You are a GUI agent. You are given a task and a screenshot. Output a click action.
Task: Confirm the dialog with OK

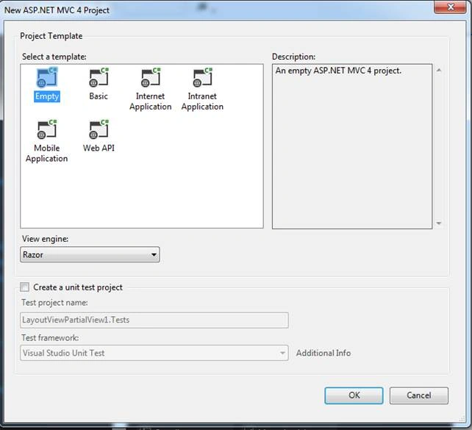354,395
